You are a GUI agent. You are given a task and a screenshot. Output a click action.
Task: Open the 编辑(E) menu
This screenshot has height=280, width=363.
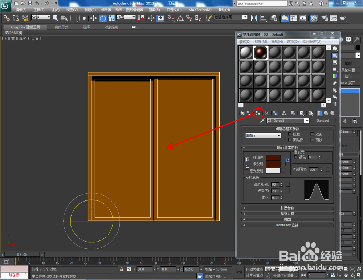tap(21, 10)
